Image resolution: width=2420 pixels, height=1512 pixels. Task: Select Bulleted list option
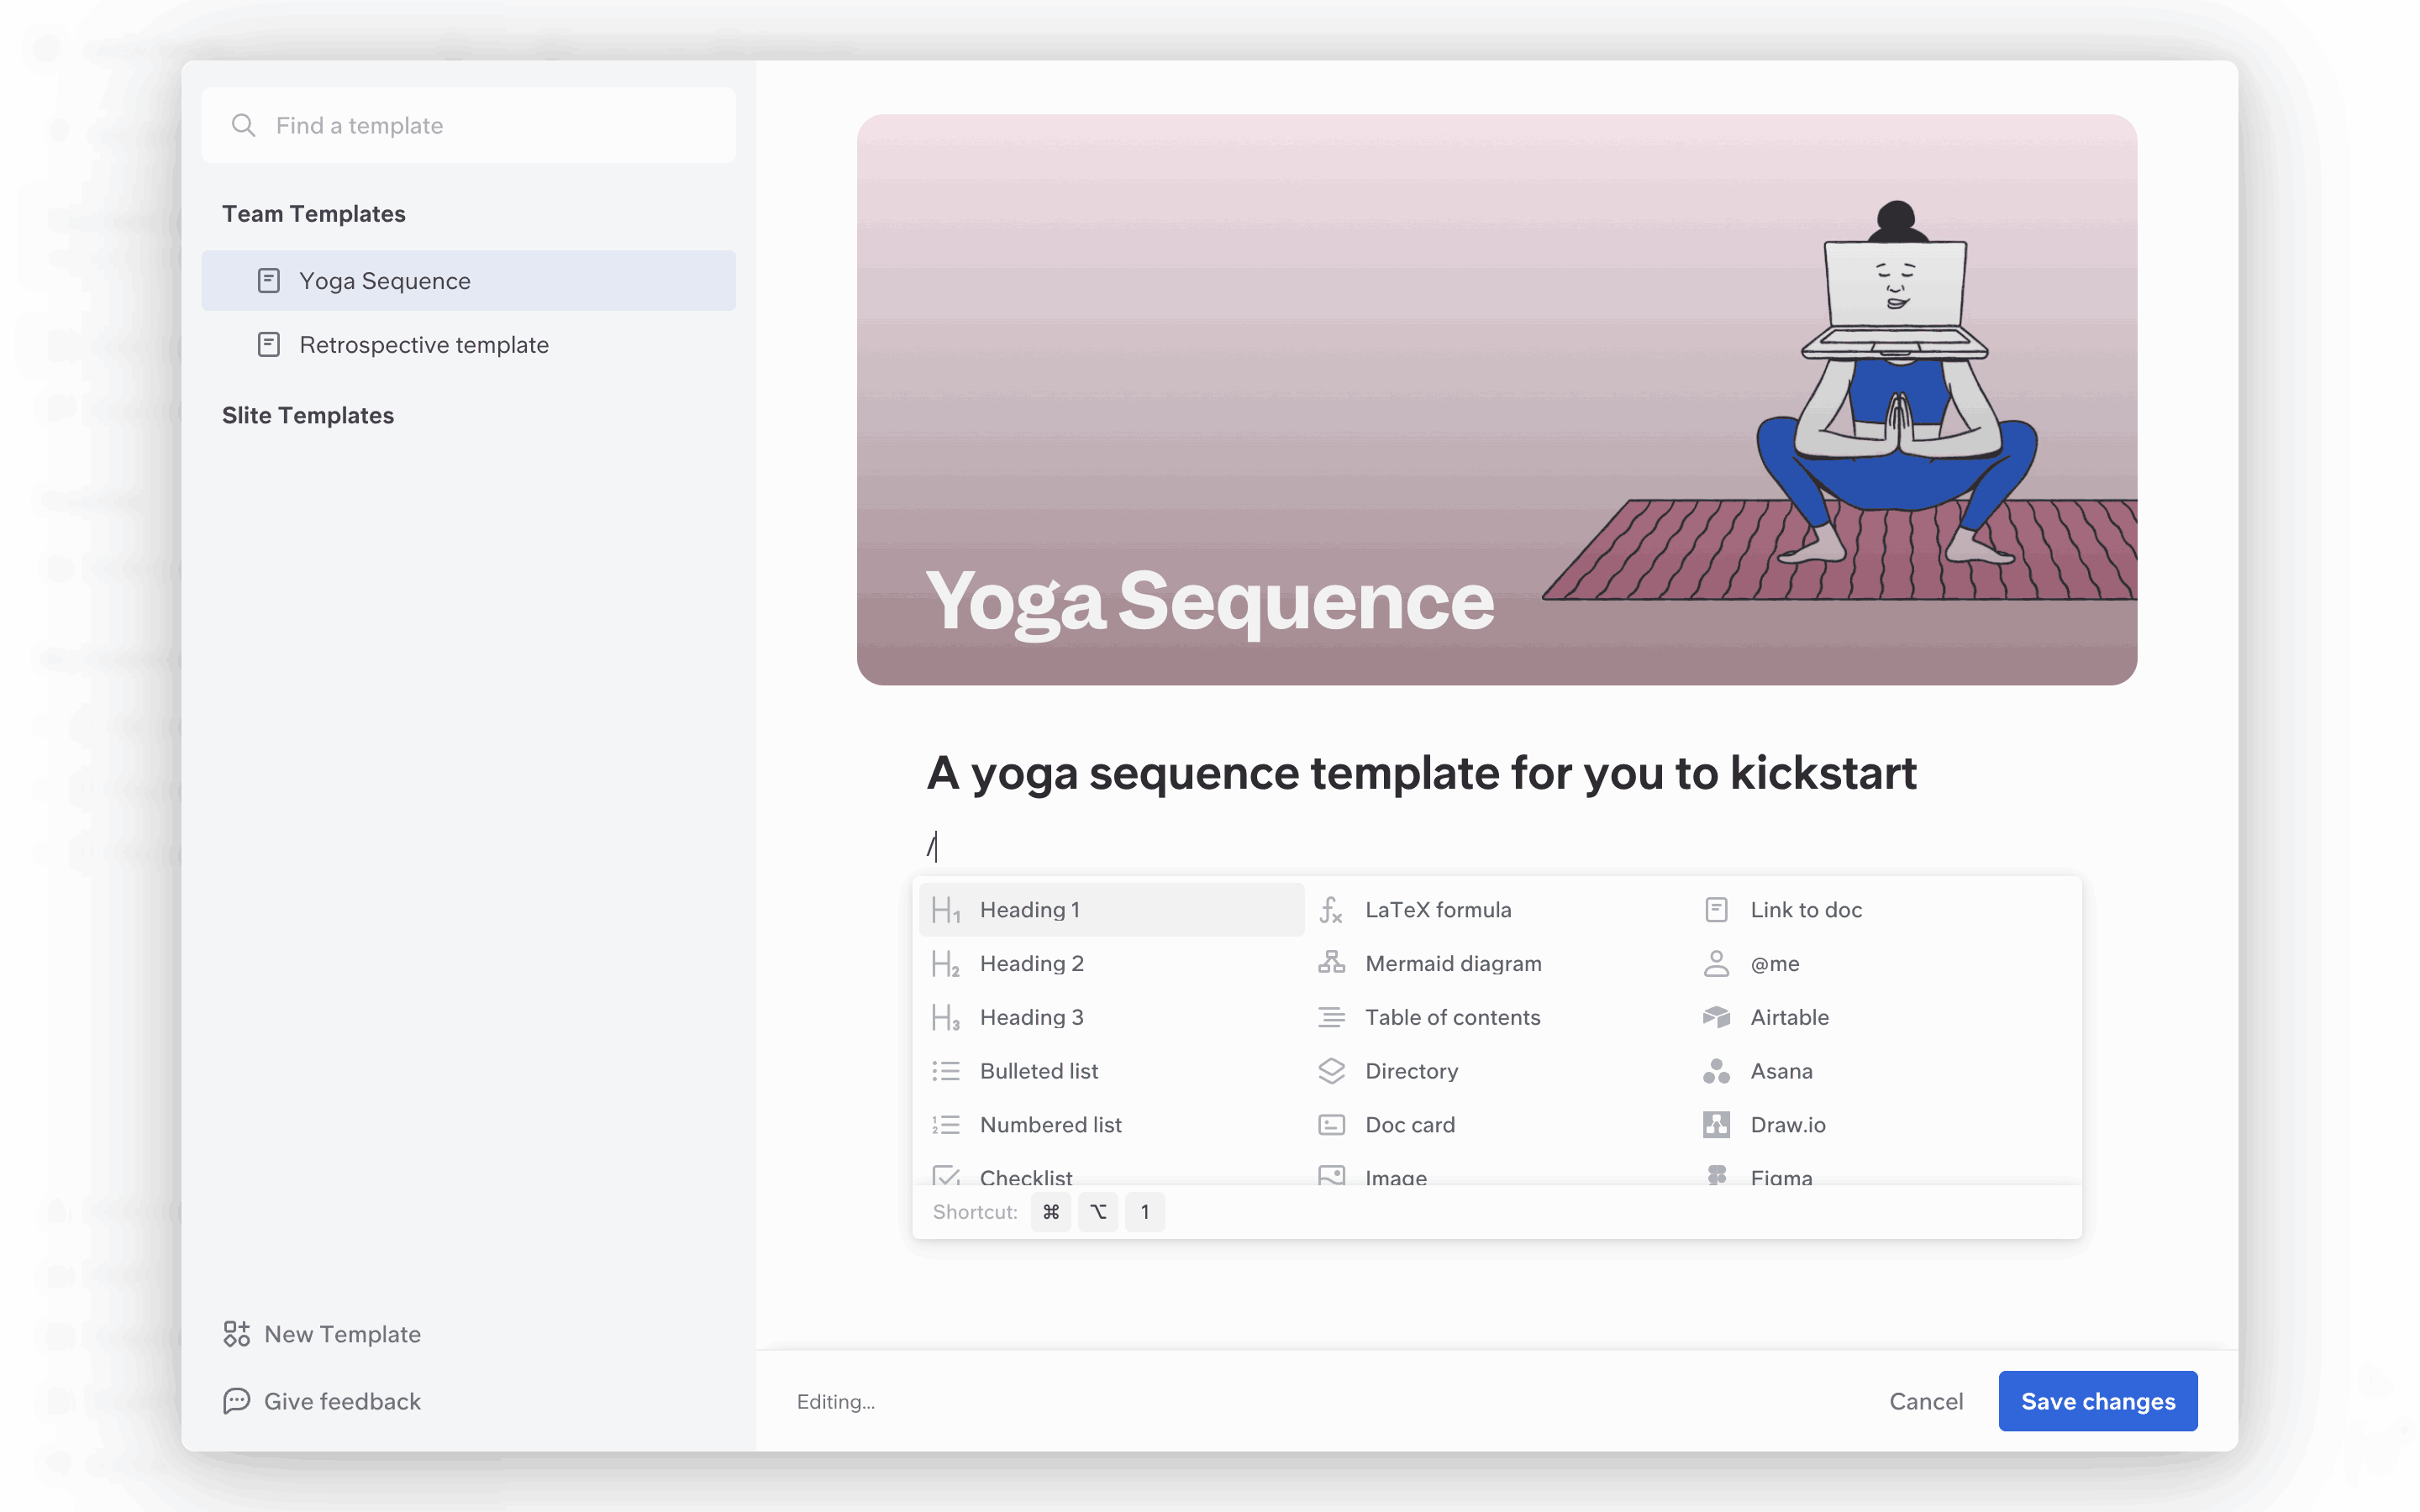1038,1071
